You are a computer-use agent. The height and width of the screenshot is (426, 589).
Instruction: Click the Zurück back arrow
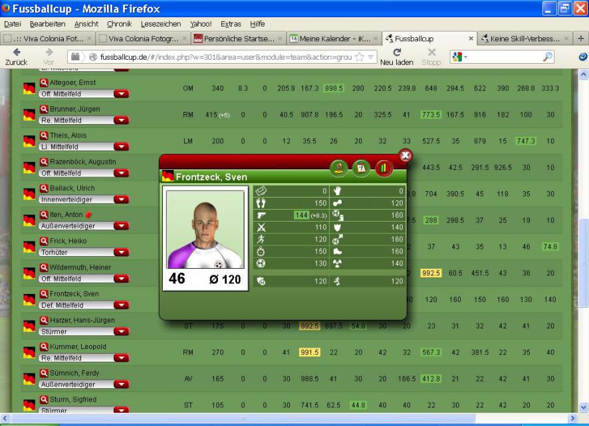pyautogui.click(x=15, y=56)
